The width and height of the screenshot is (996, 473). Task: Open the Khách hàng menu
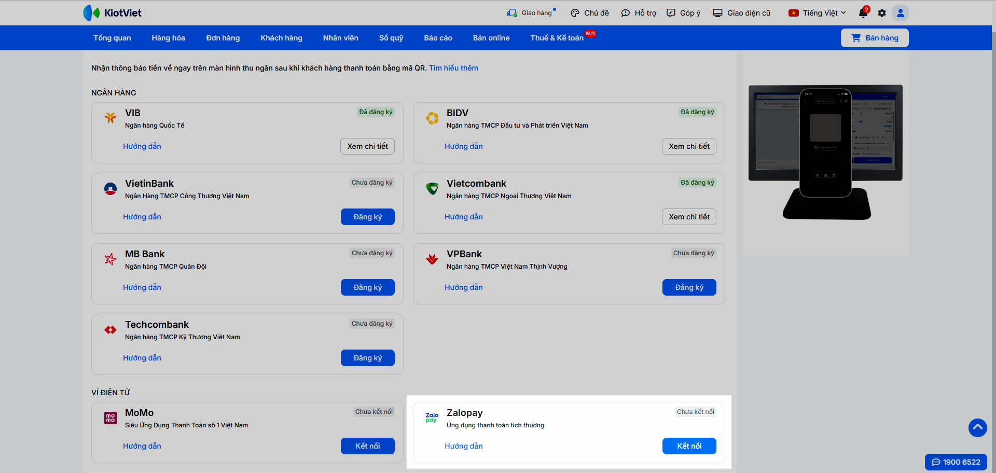[281, 38]
